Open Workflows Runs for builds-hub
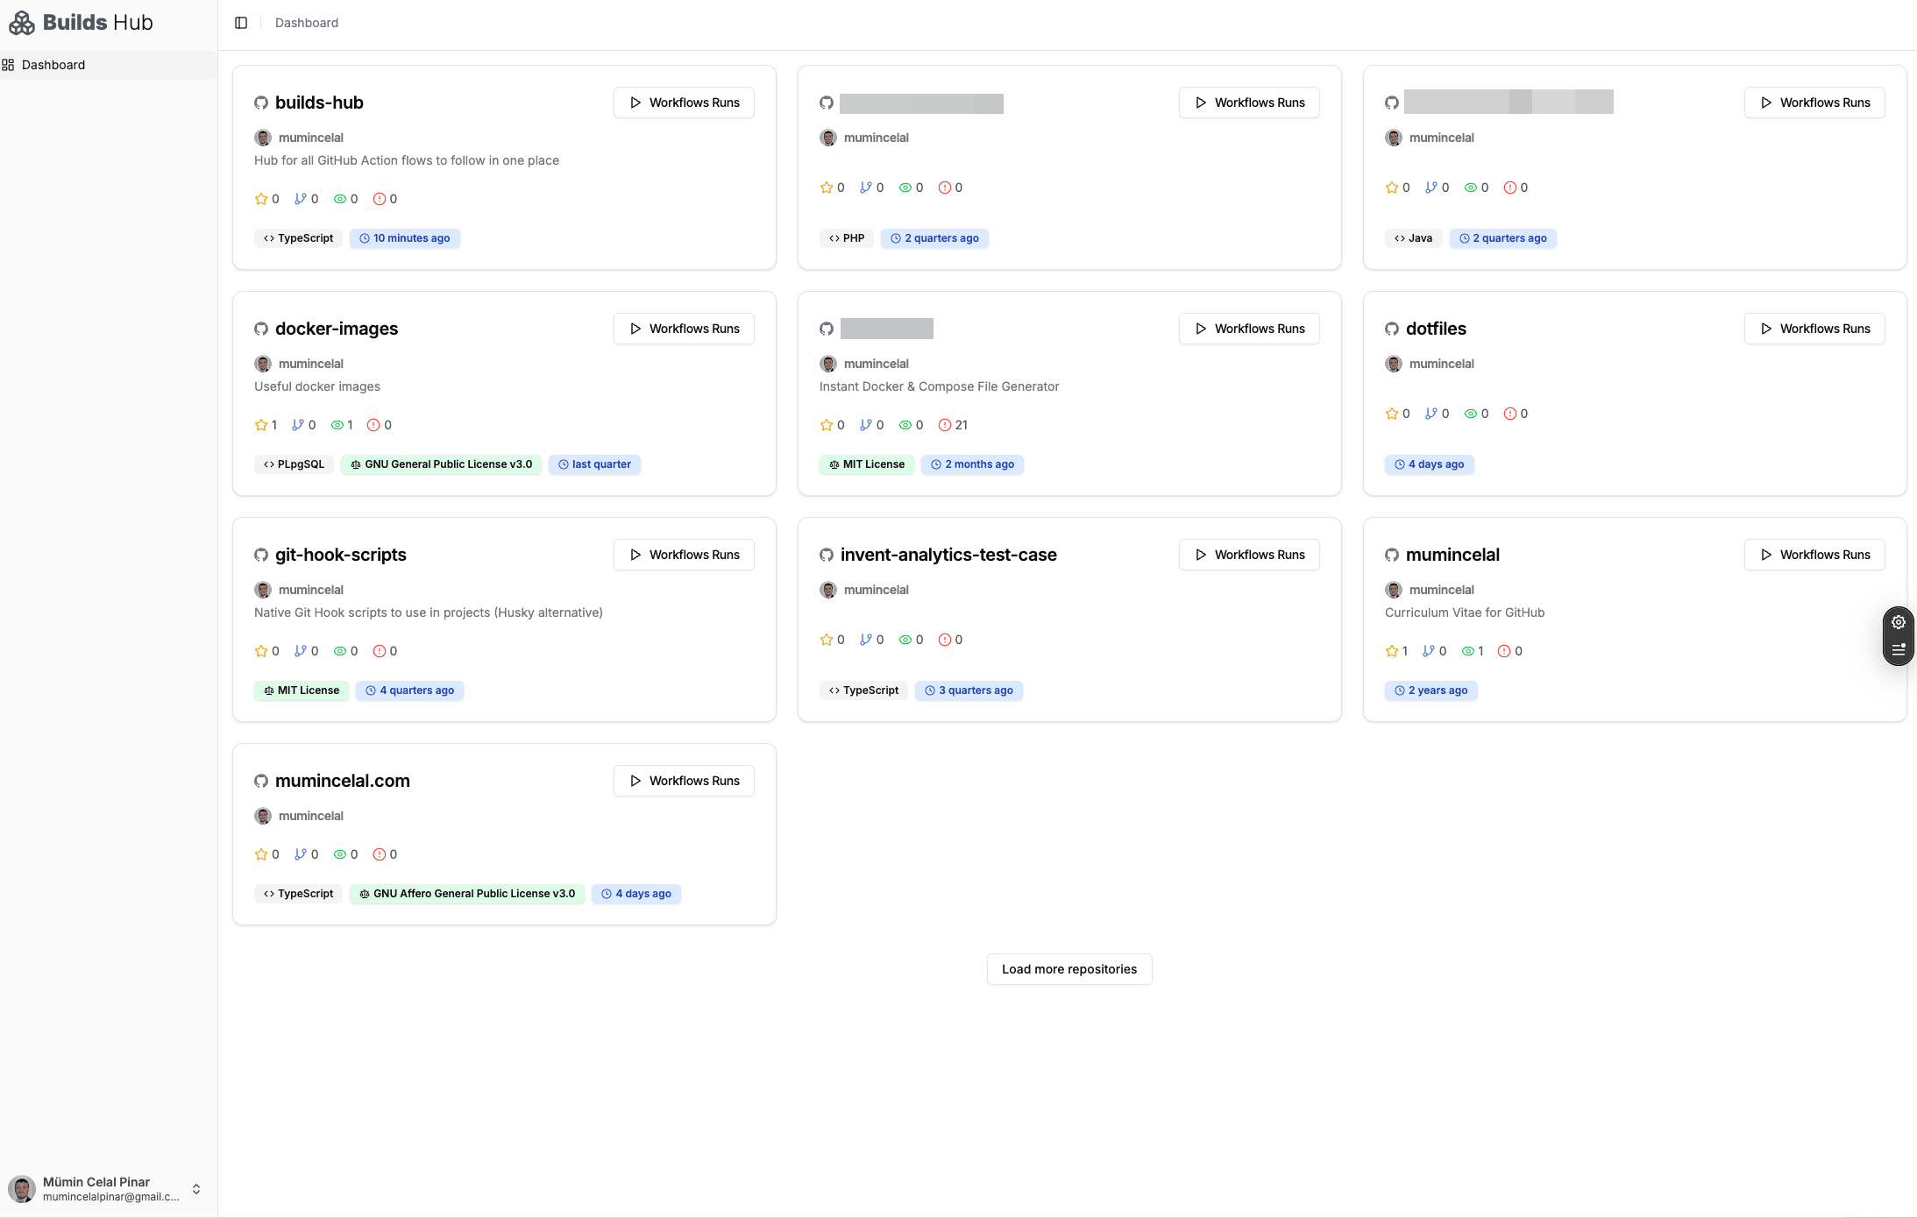Screen dimensions: 1917x1218 [x=684, y=103]
